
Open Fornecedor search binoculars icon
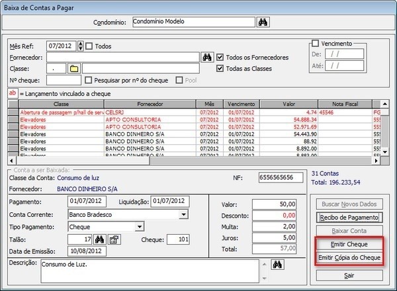coord(207,57)
